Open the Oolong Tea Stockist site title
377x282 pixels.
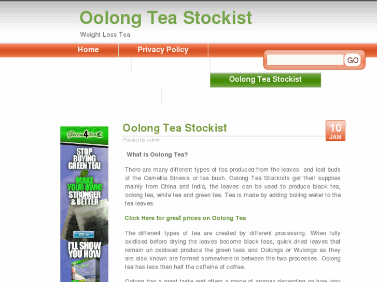[x=165, y=18]
